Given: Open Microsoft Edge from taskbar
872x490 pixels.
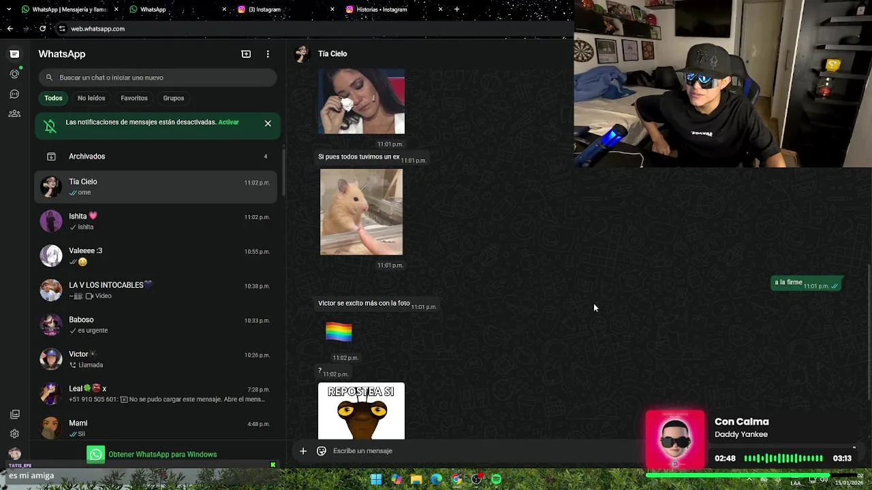Looking at the screenshot, I should coord(436,479).
